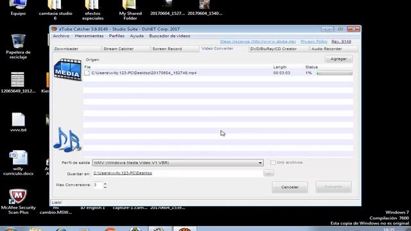
Task: Open the Papelera de reciclaje icon
Action: (18, 46)
